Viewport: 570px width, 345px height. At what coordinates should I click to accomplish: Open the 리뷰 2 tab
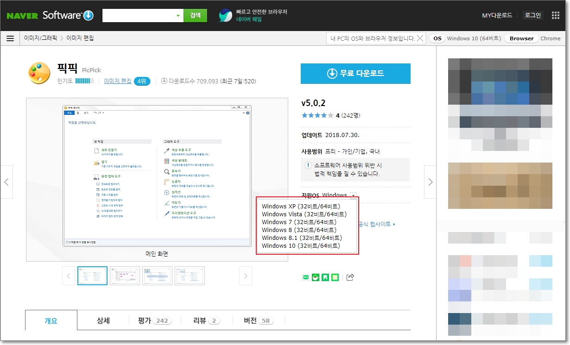pyautogui.click(x=207, y=320)
